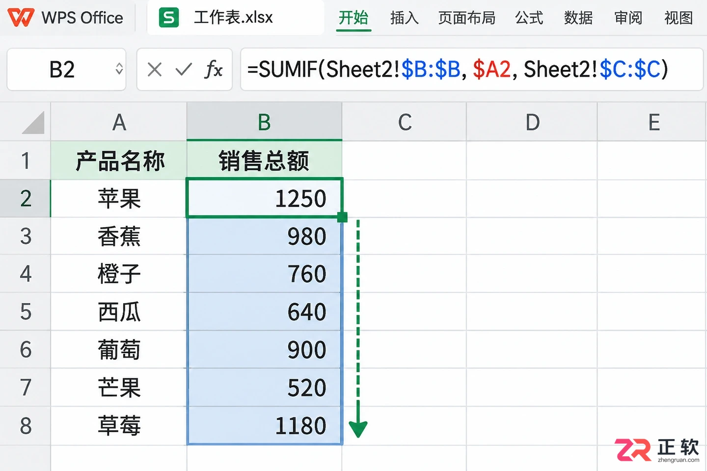707x471 pixels.
Task: Click the 产品名称 header cell
Action: 119,160
